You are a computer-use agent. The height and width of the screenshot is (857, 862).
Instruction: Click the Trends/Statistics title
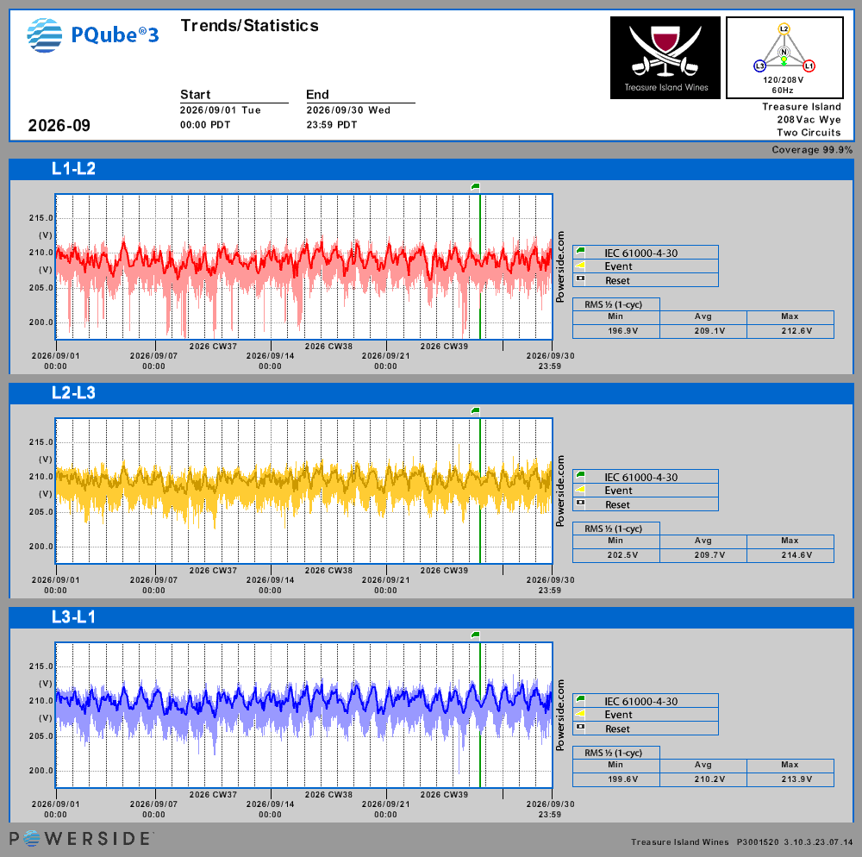250,25
